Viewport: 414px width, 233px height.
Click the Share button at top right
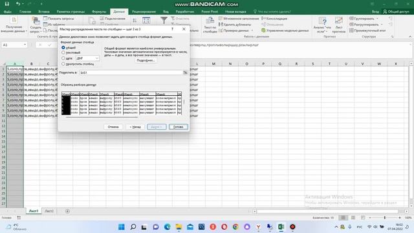(x=397, y=12)
